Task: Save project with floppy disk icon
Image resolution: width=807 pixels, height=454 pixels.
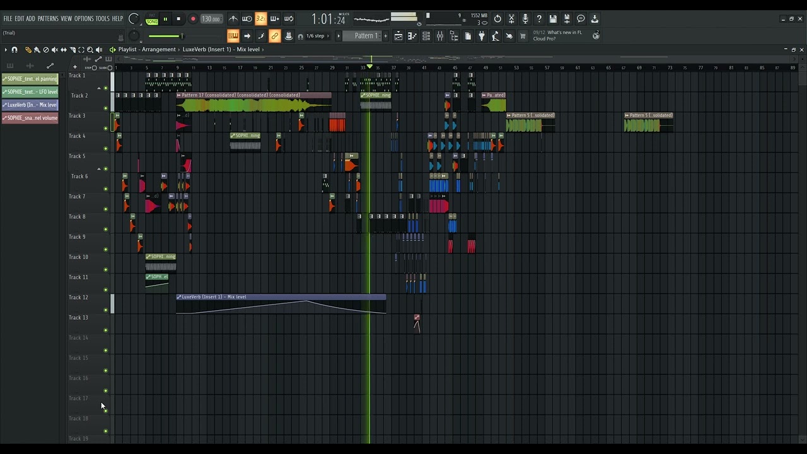Action: 553,19
